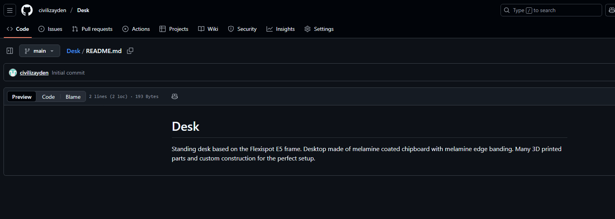Open the Settings gear tab

(319, 29)
